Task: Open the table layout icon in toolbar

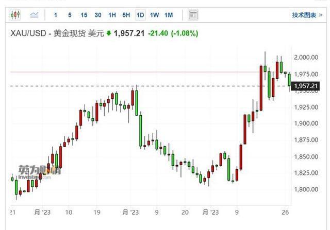Action: pos(193,15)
